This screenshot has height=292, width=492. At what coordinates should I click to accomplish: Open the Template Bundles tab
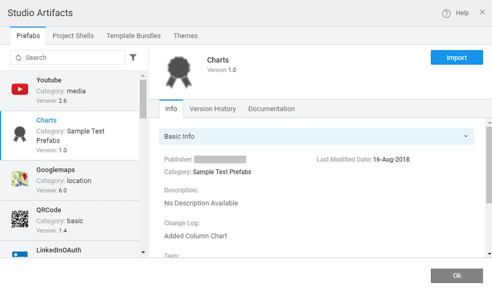[134, 36]
